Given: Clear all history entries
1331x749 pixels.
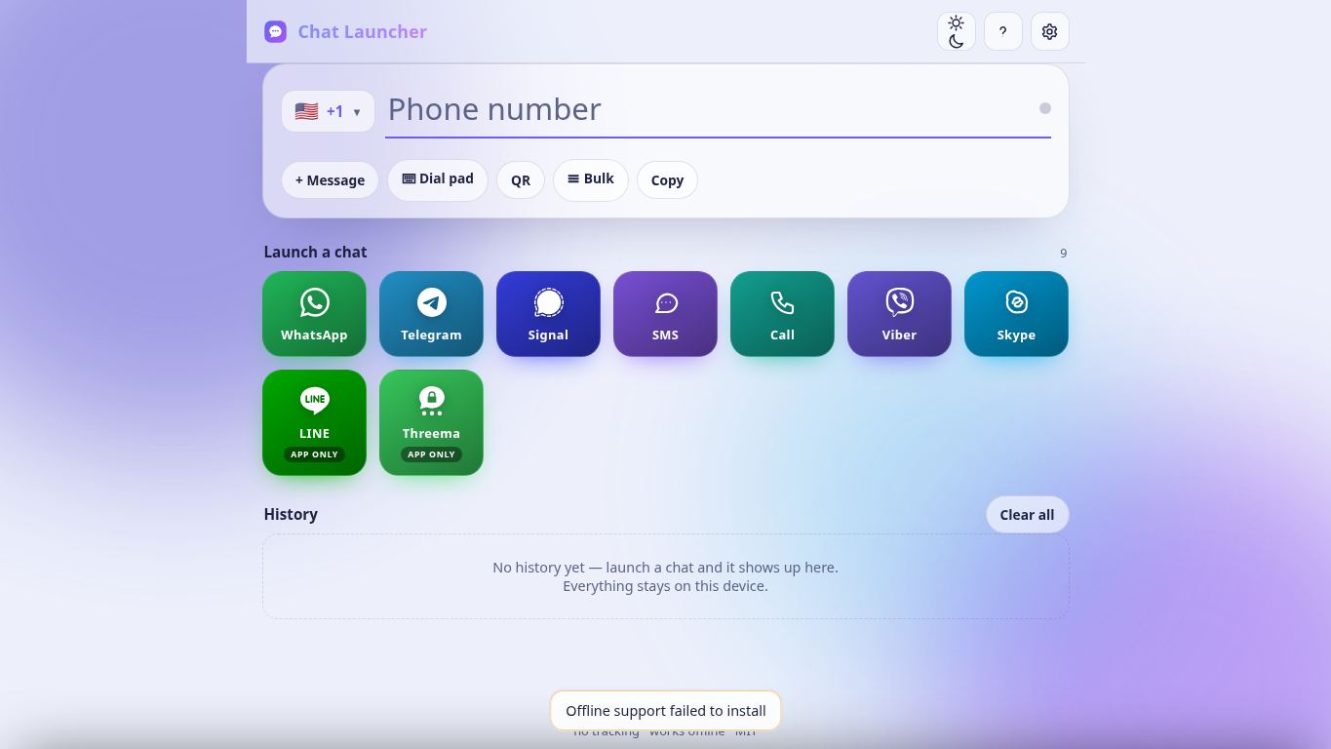Looking at the screenshot, I should coord(1027,515).
